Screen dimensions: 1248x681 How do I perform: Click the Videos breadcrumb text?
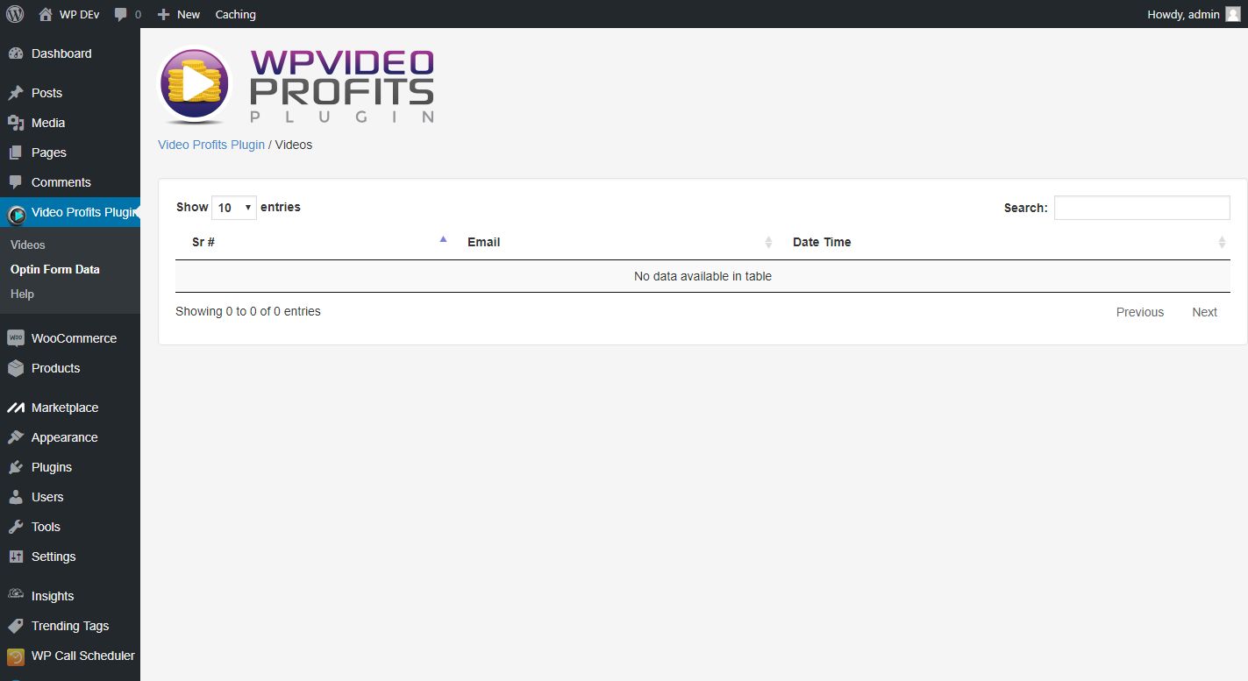tap(294, 145)
